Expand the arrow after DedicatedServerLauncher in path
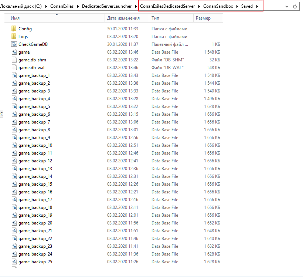 tap(136, 6)
